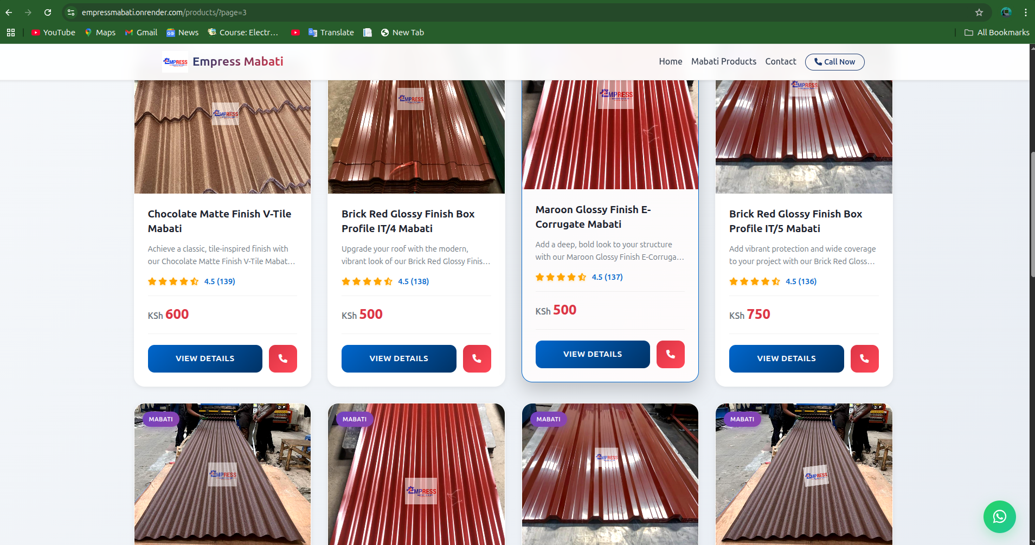
Task: Open Chrome three-dot menu
Action: tap(1025, 12)
